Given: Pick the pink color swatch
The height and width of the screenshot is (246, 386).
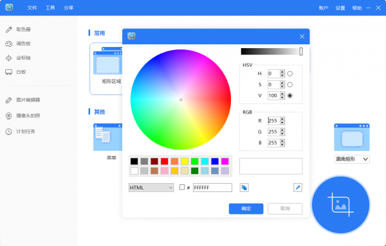Looking at the screenshot, I should pyautogui.click(x=165, y=171).
